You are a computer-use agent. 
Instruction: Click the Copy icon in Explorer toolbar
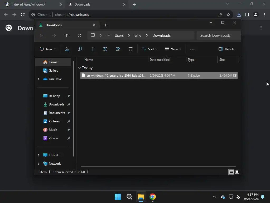[x=80, y=49]
